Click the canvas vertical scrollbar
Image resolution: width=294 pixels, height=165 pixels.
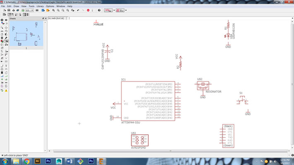[x=292, y=84]
